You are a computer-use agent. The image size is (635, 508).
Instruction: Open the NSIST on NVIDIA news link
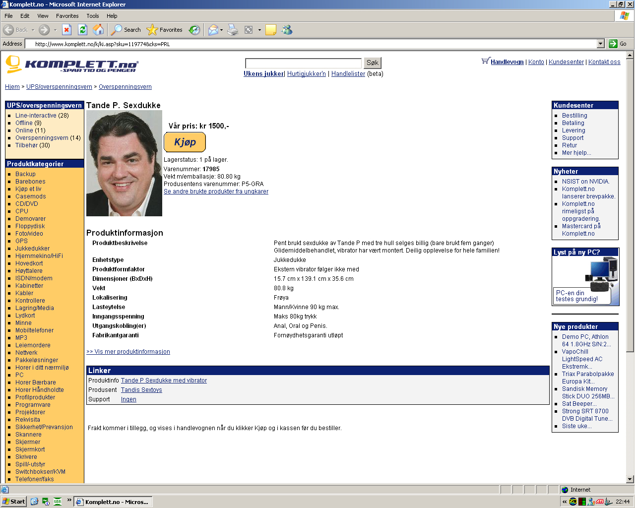(585, 182)
